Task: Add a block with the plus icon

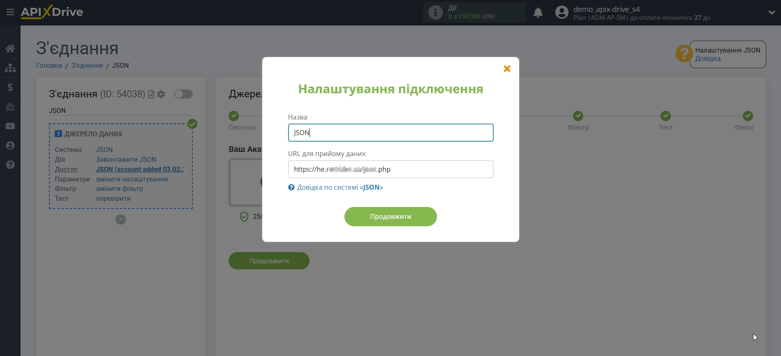Action: tap(120, 220)
